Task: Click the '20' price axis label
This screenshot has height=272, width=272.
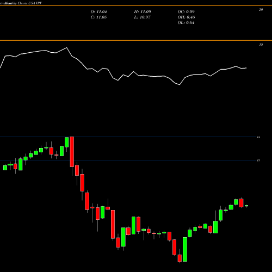Action: pyautogui.click(x=261, y=10)
